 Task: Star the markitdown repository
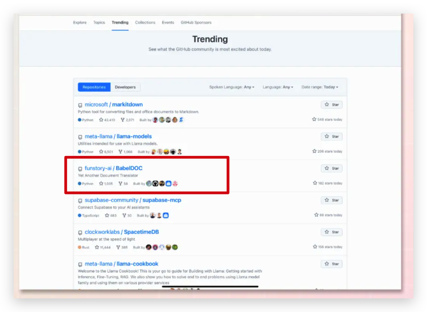pyautogui.click(x=331, y=105)
